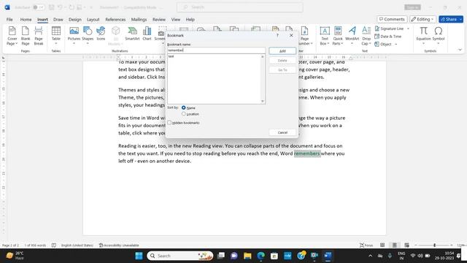
Task: Open Word app in taskbar
Action: tap(328, 256)
